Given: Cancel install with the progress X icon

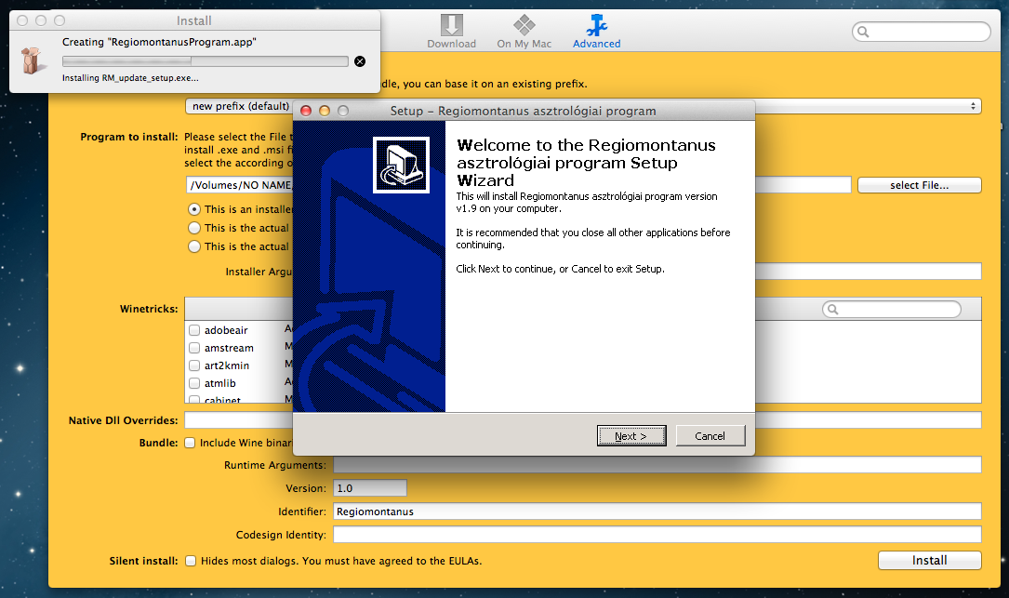Looking at the screenshot, I should pos(360,61).
